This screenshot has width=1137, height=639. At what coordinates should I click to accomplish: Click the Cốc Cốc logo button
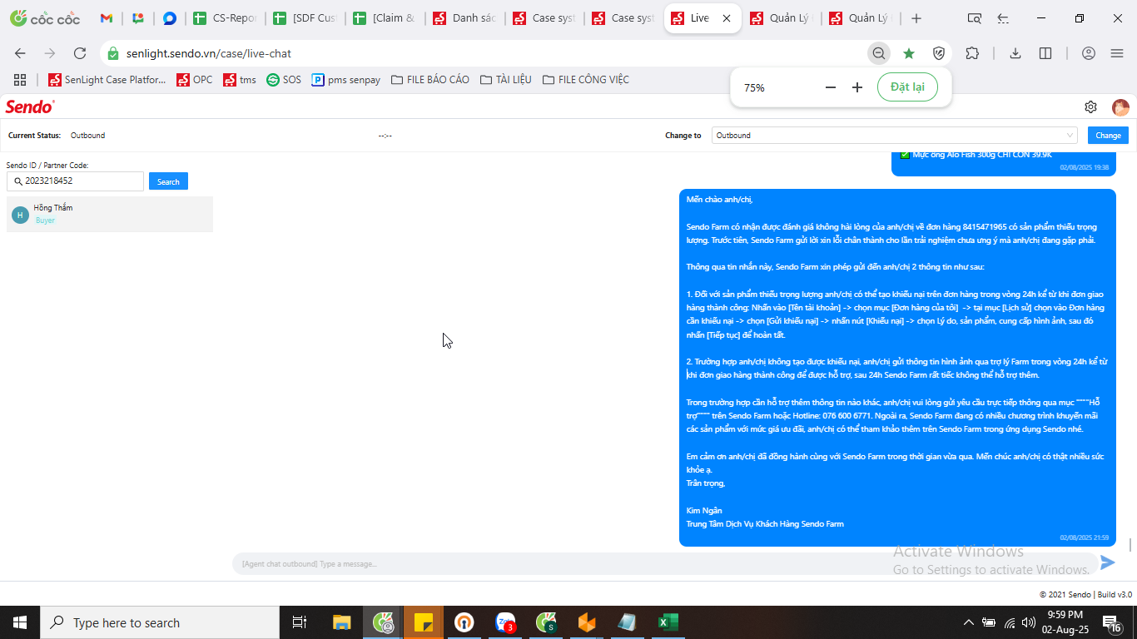coord(46,18)
